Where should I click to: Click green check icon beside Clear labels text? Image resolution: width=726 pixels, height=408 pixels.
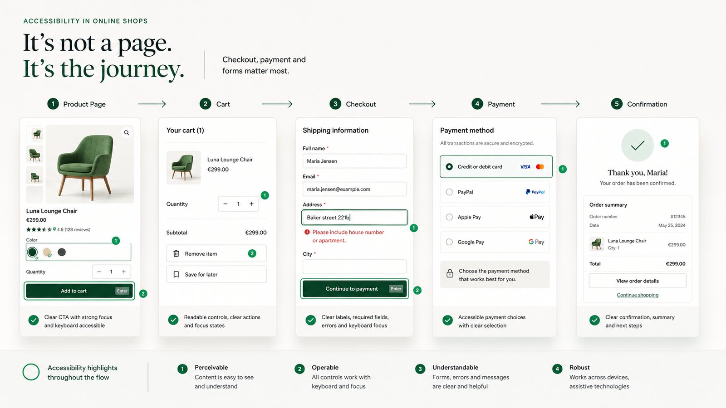tap(311, 320)
